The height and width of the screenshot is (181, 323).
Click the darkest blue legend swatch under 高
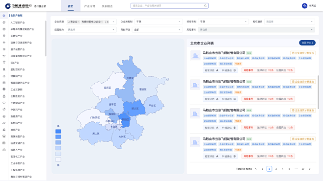click(x=58, y=131)
